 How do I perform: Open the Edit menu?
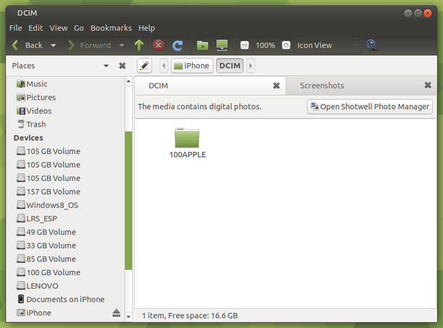36,28
